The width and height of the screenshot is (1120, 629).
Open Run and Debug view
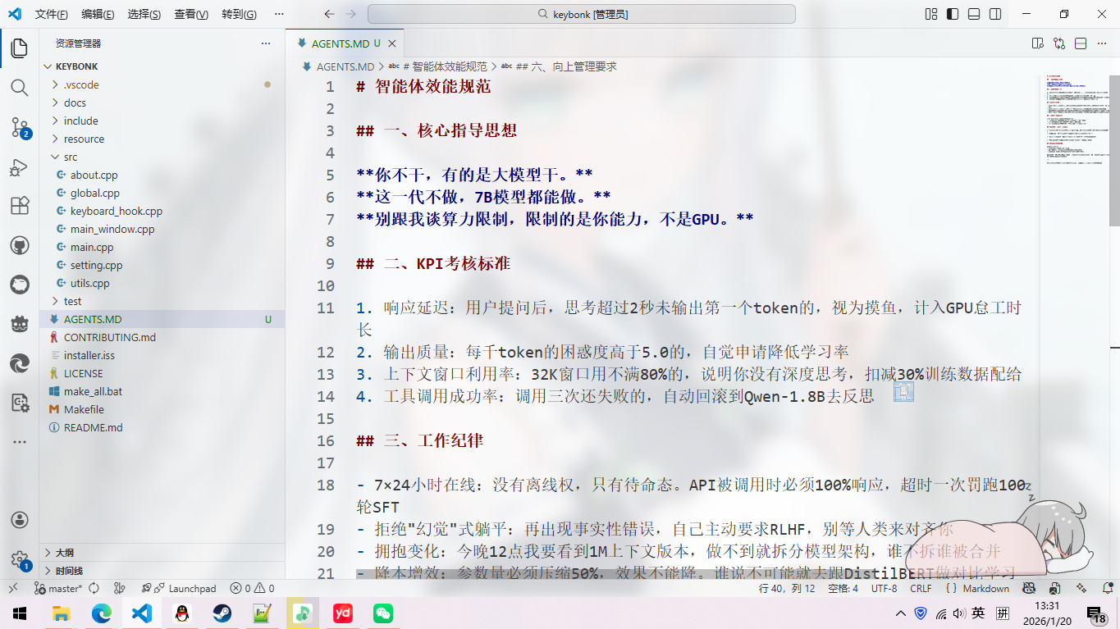19,167
